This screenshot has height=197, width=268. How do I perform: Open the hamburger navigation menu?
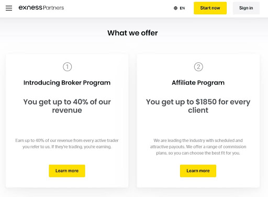(x=9, y=8)
